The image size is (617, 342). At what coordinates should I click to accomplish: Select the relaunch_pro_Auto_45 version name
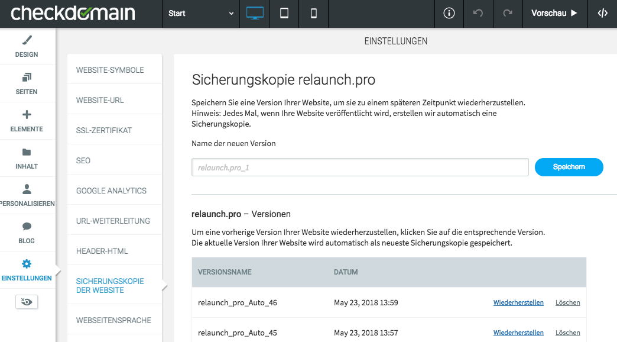[x=237, y=333]
